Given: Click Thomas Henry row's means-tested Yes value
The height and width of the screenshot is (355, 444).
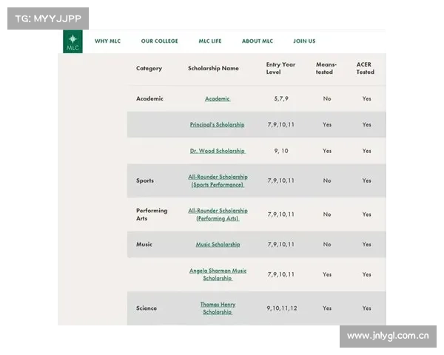Looking at the screenshot, I should [x=327, y=308].
